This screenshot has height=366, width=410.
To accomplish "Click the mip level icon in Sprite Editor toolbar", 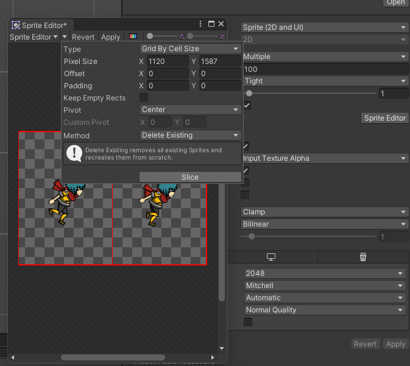I will click(x=222, y=37).
